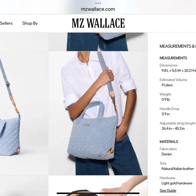Tap the mzwallace.com address bar
The height and width of the screenshot is (196, 196).
pos(98,9)
